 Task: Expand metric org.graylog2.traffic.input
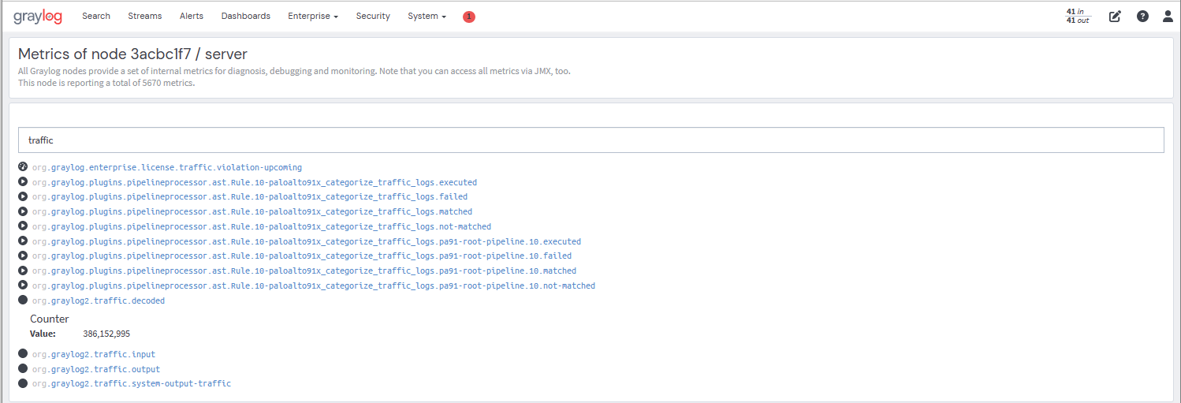[94, 354]
